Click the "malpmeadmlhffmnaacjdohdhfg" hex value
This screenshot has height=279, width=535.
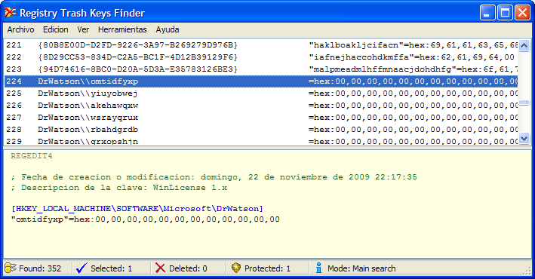(414, 69)
